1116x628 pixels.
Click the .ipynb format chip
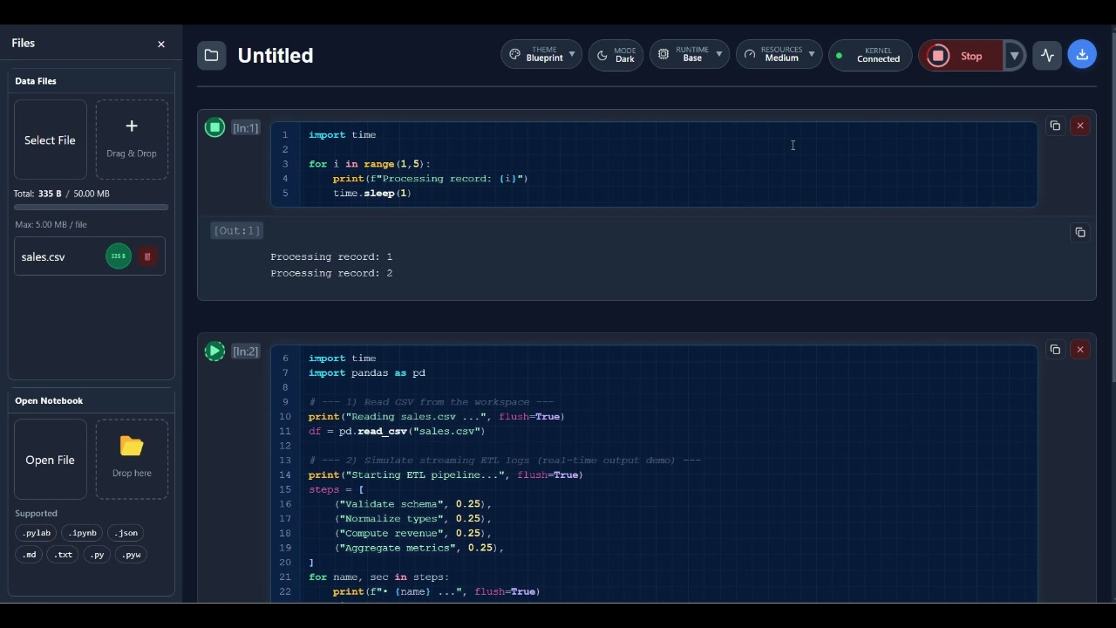(x=83, y=533)
